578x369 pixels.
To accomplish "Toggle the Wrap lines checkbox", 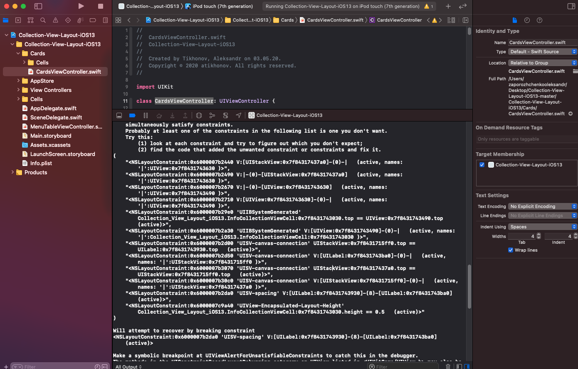I will pos(511,250).
